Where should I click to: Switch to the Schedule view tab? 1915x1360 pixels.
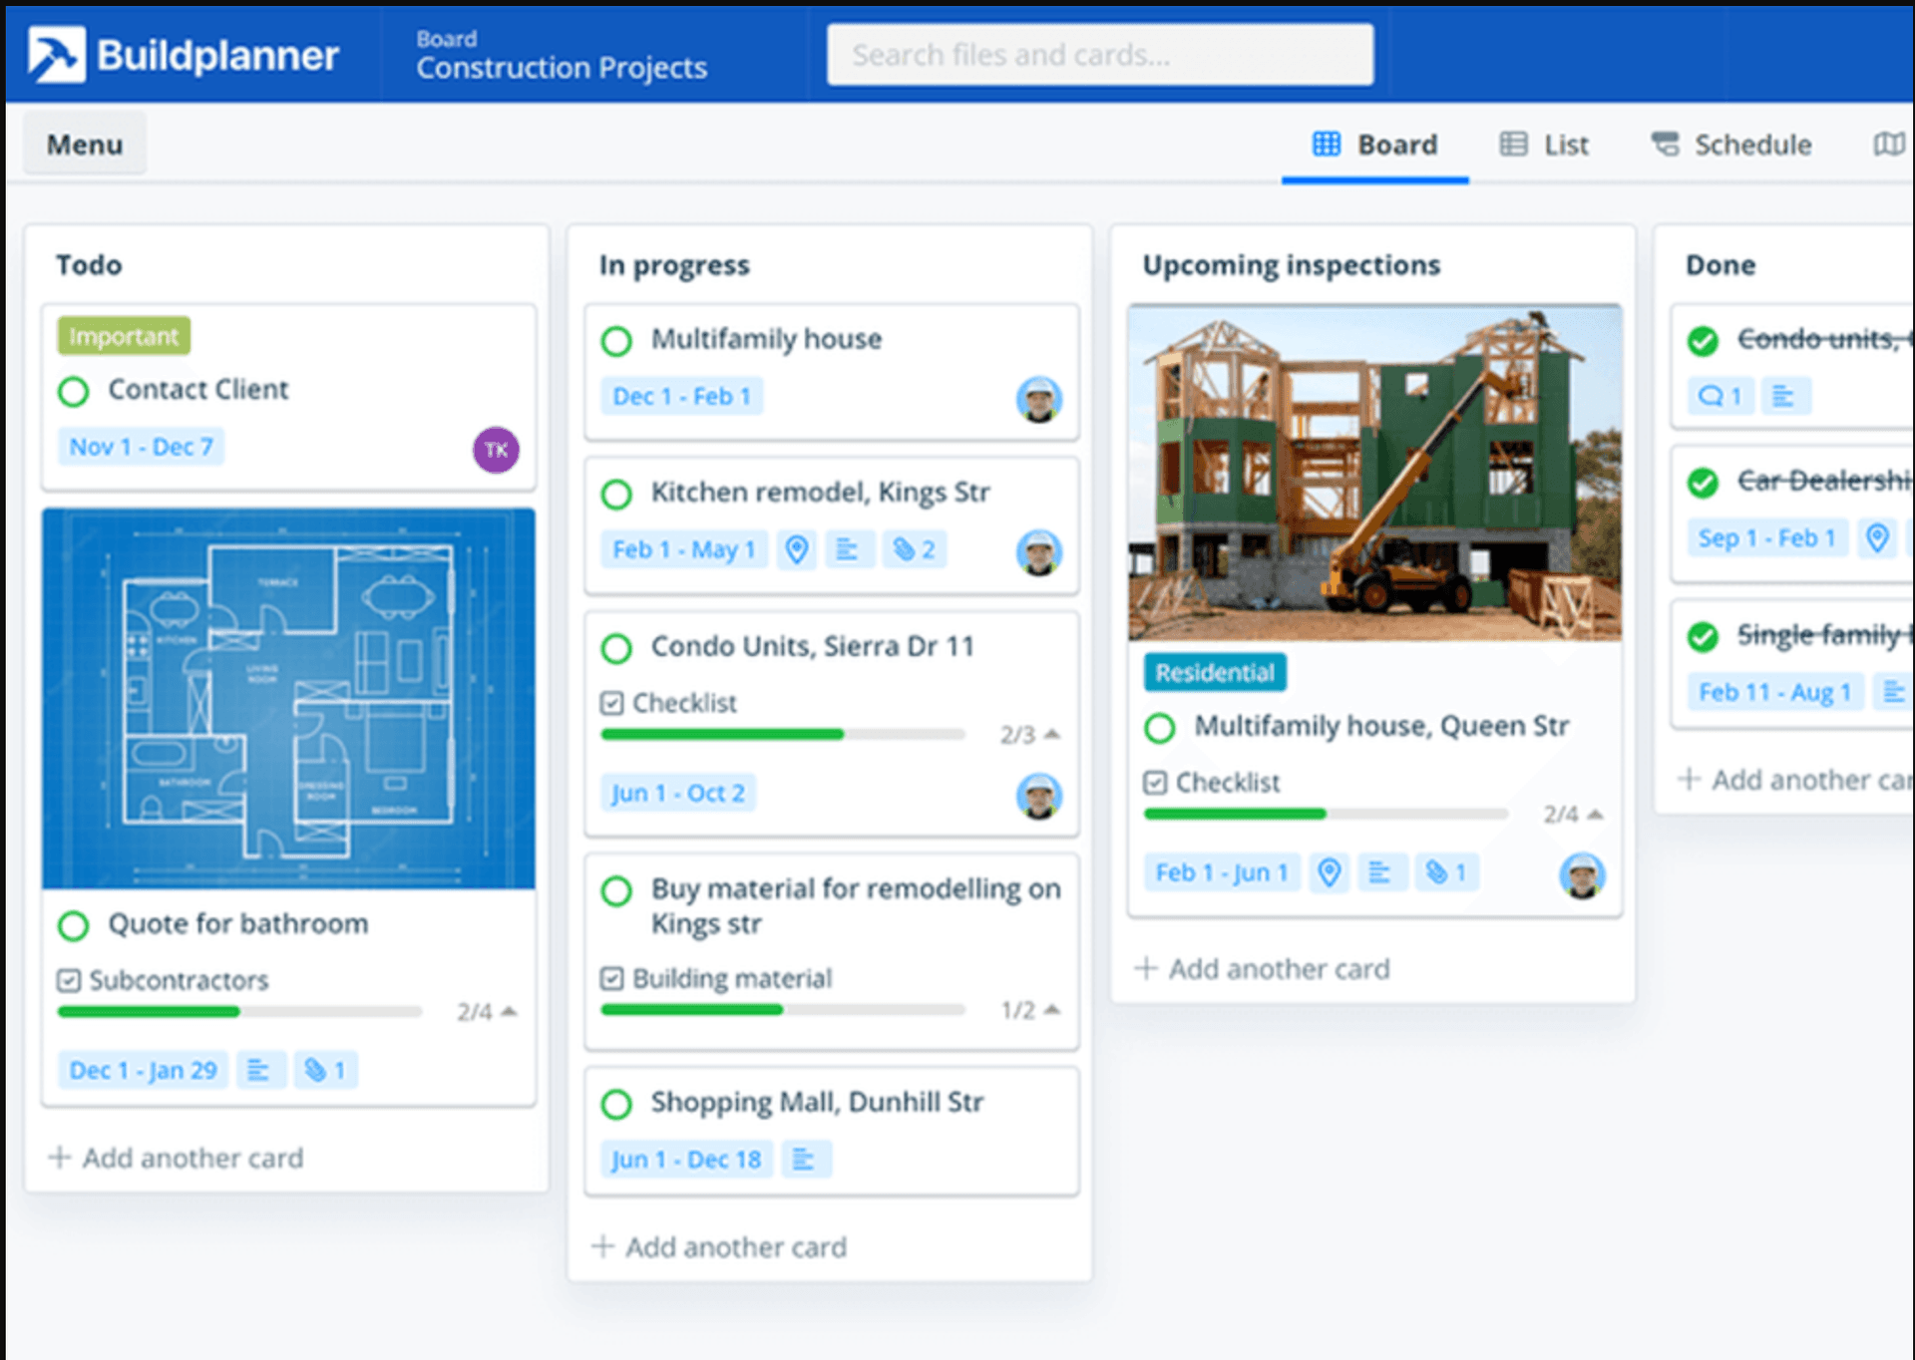point(1731,145)
